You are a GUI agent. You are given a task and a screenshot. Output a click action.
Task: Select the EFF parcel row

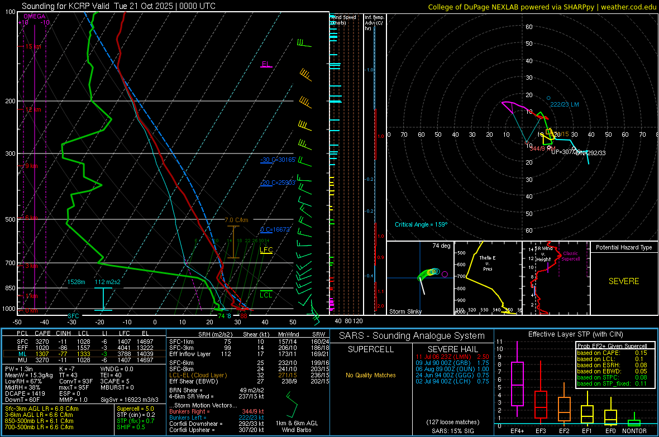tap(84, 348)
